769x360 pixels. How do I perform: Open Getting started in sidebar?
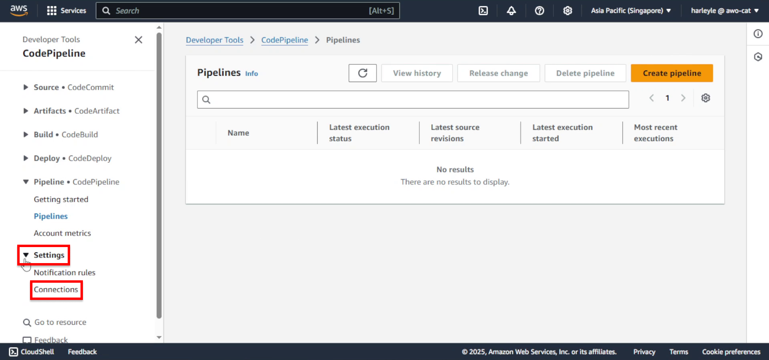point(61,199)
